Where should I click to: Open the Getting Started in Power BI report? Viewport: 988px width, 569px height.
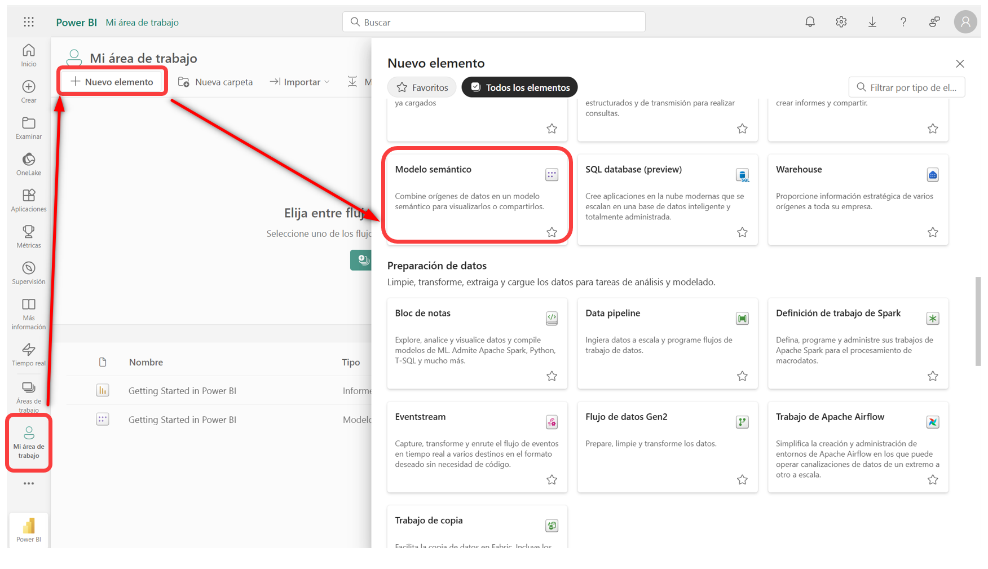182,391
